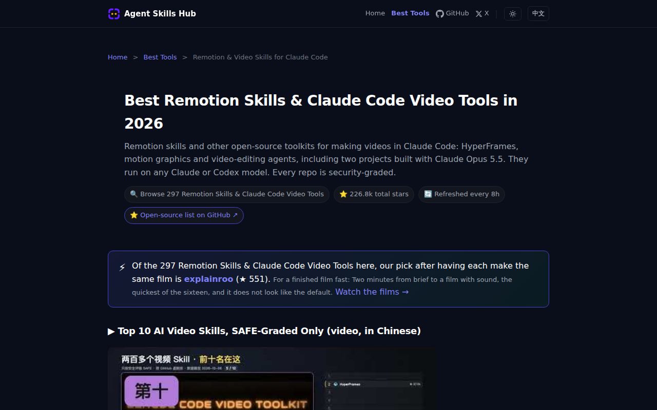Viewport: 657px width, 410px height.
Task: Select Best Tools in the top navigation
Action: click(x=410, y=13)
